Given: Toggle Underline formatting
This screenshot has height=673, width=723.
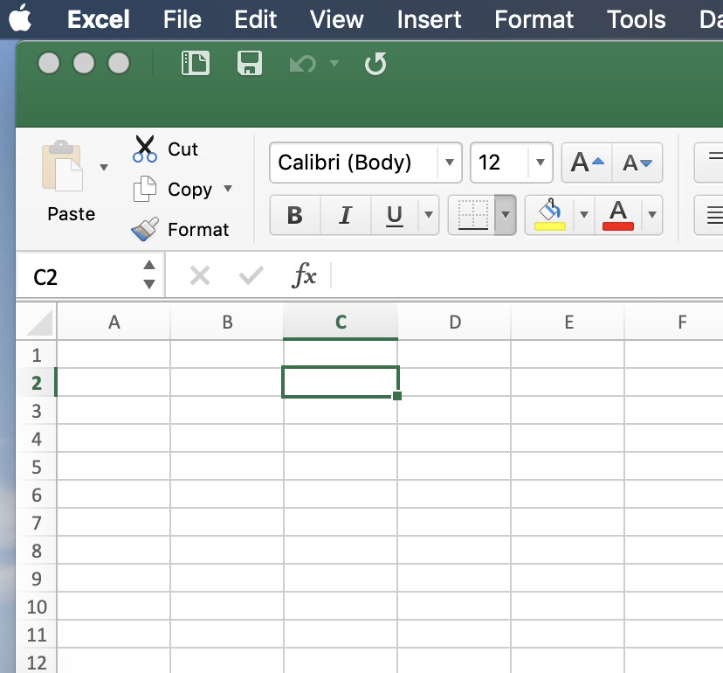Looking at the screenshot, I should [395, 215].
